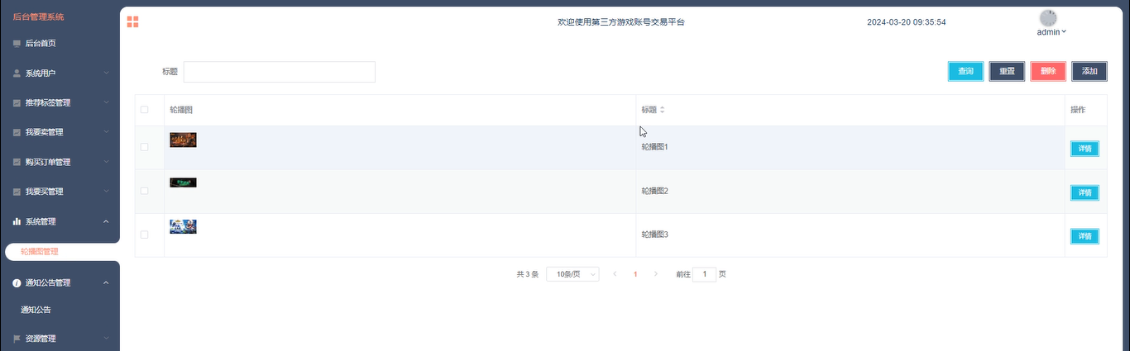
Task: Click the 添加 add button
Action: coord(1089,71)
